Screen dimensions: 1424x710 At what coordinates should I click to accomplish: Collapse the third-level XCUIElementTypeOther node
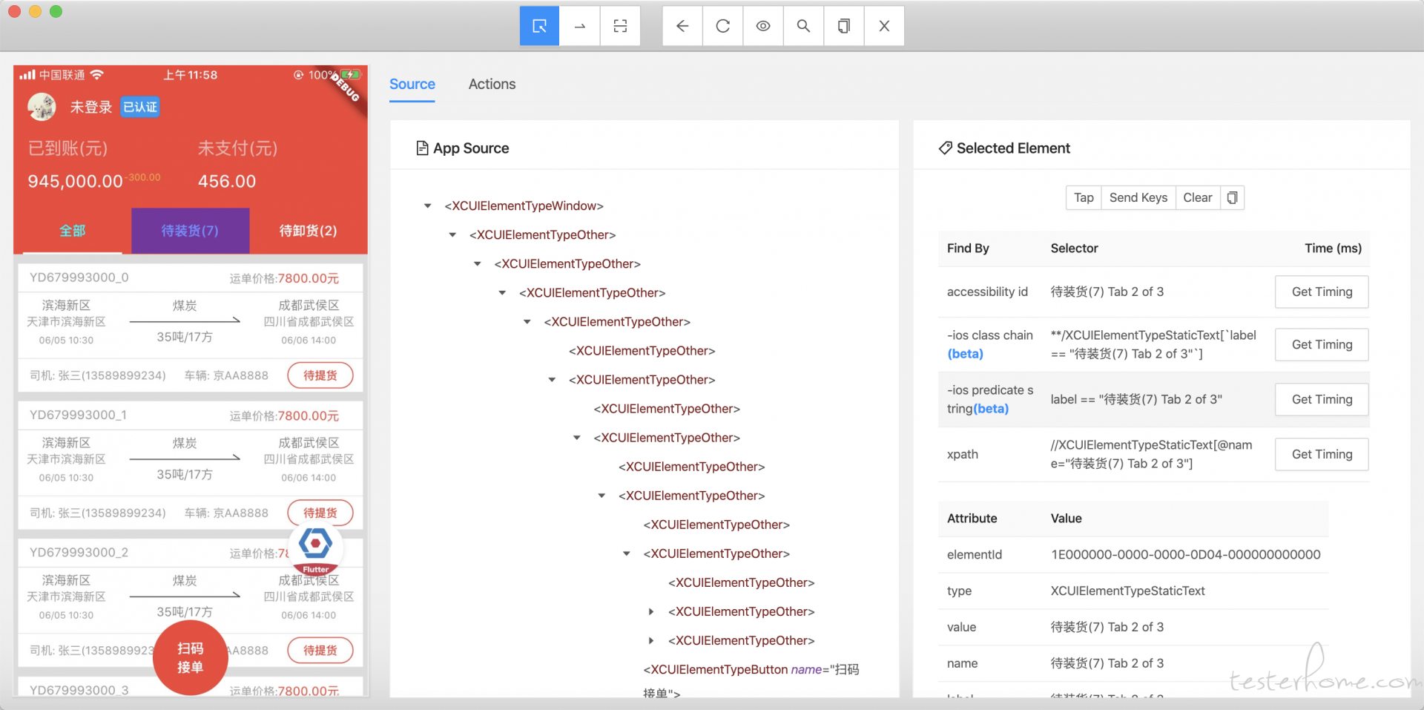478,263
